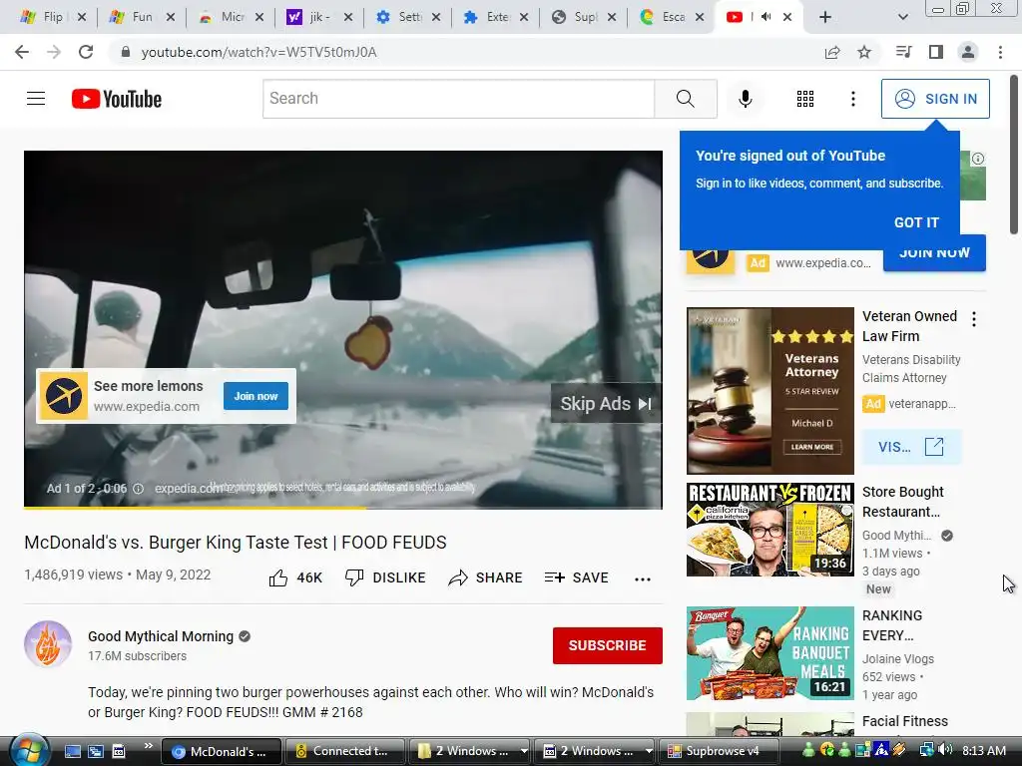Open 'Connected t...' taskbar item
The width and height of the screenshot is (1022, 766).
(344, 751)
